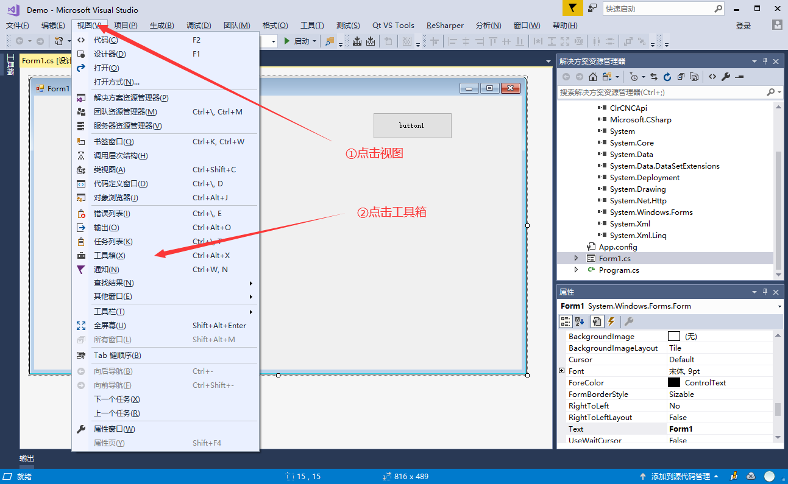The width and height of the screenshot is (788, 484).
Task: Expand the Form1.cs tree node
Action: [576, 259]
